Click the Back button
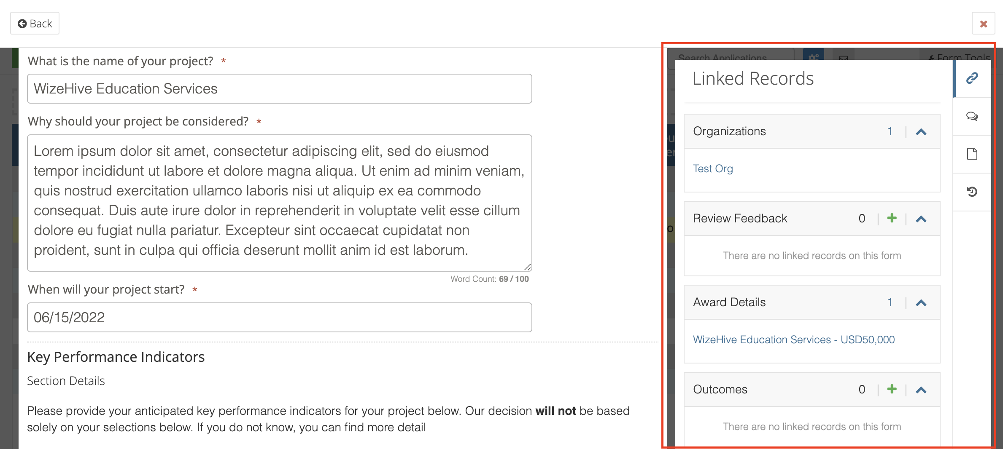 tap(35, 23)
